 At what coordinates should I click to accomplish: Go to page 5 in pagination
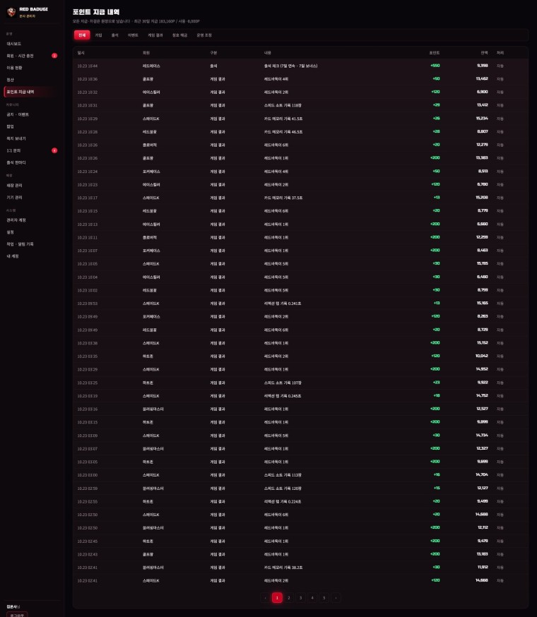324,598
